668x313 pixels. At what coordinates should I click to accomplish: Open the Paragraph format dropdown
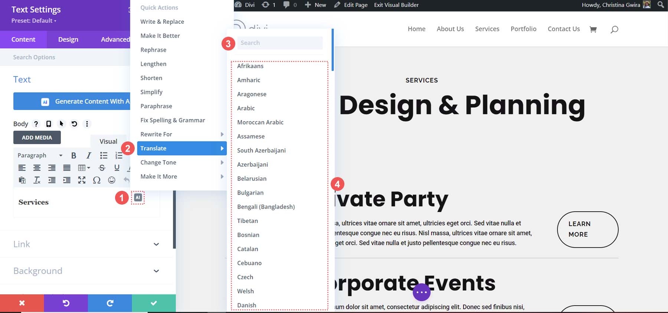point(40,156)
